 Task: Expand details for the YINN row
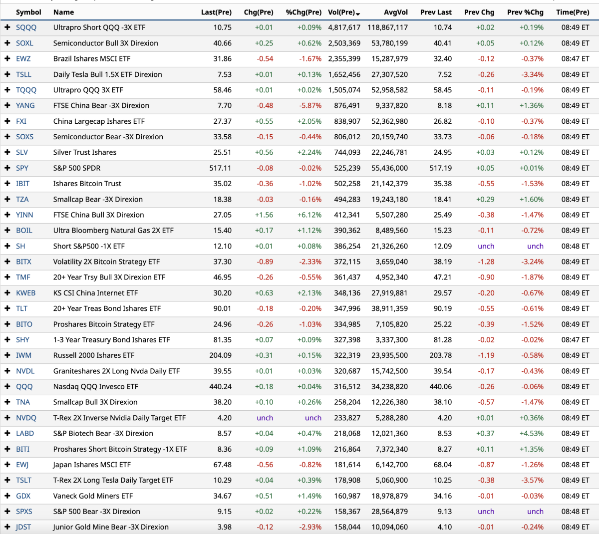pos(7,215)
